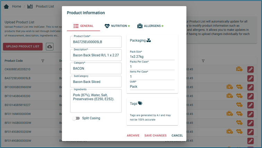Click Upload Product List button

pyautogui.click(x=23, y=46)
